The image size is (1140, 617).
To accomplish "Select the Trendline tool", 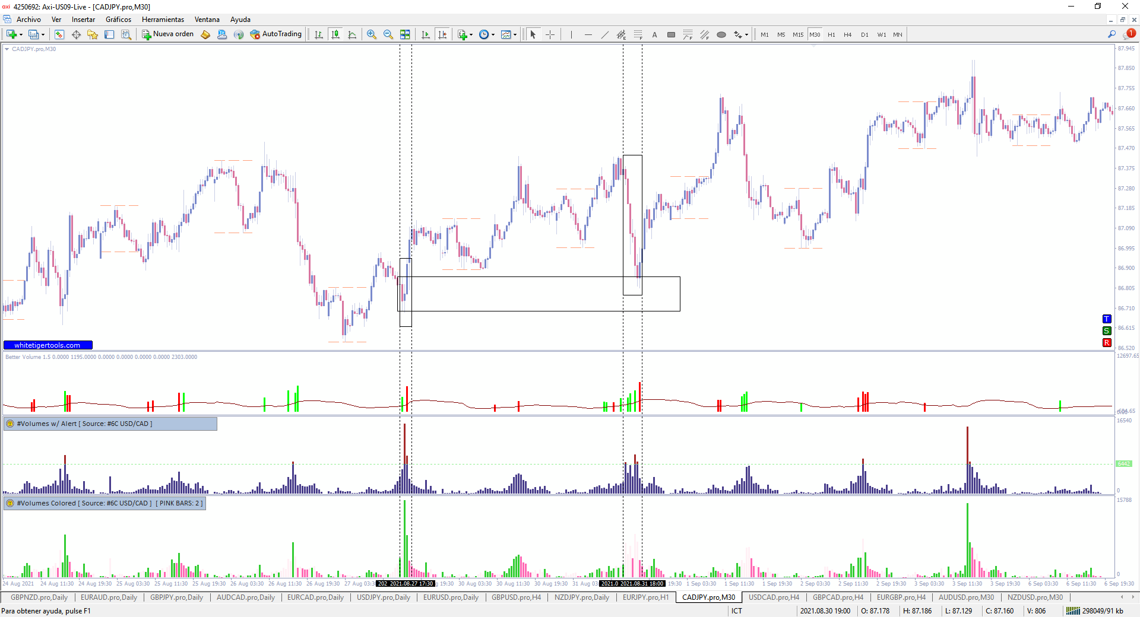I will click(604, 34).
